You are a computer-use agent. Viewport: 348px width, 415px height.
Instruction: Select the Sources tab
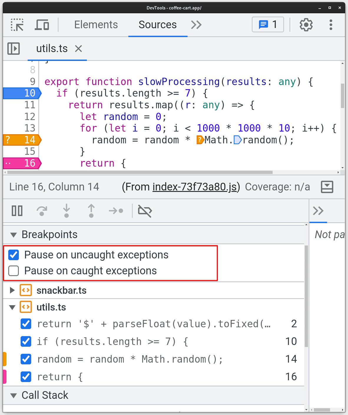click(158, 25)
